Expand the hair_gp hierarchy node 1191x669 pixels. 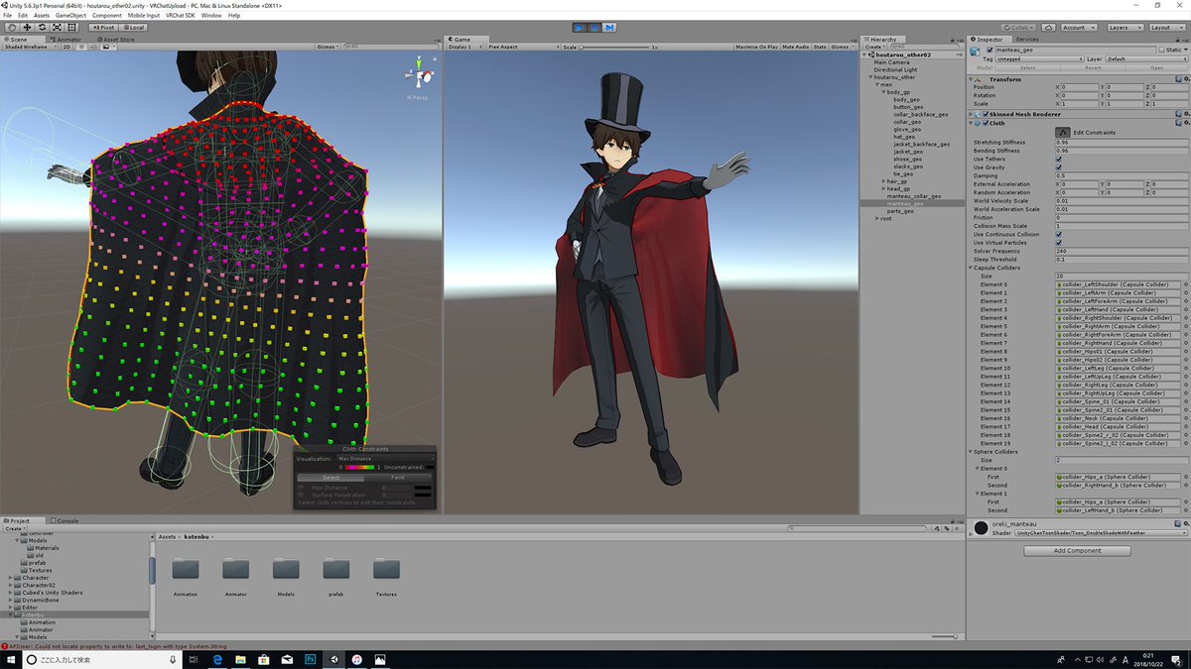pos(883,181)
